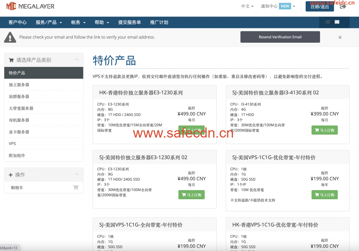Click the 特价产品 page heading
Screen dimensions: 359x251
[114, 61]
